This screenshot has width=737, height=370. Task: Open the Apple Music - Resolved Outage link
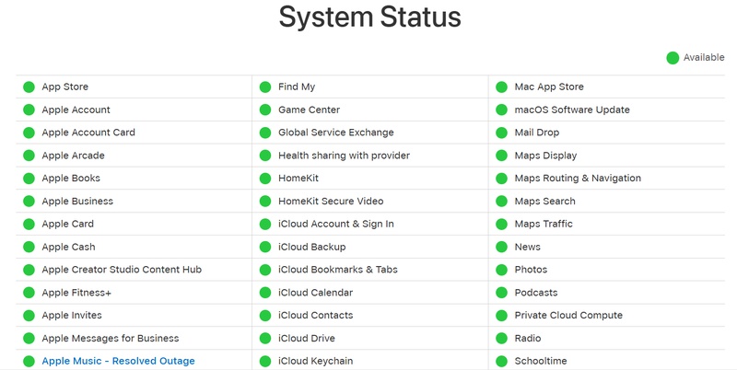coord(118,361)
